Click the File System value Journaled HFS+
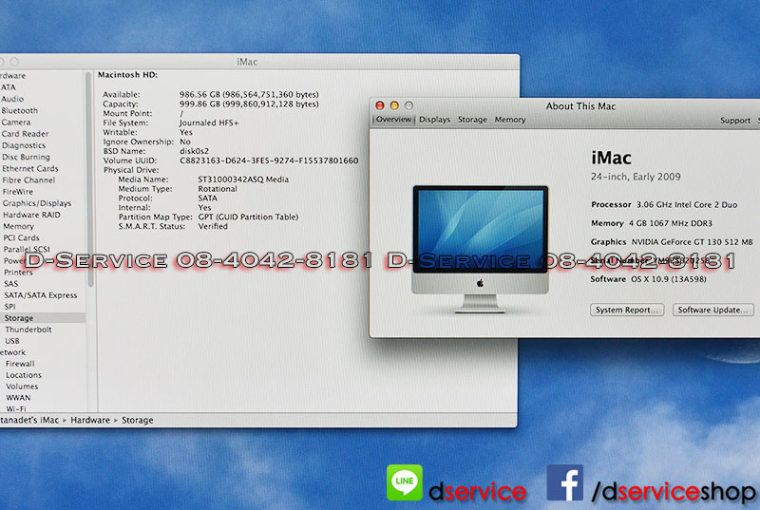 click(209, 123)
